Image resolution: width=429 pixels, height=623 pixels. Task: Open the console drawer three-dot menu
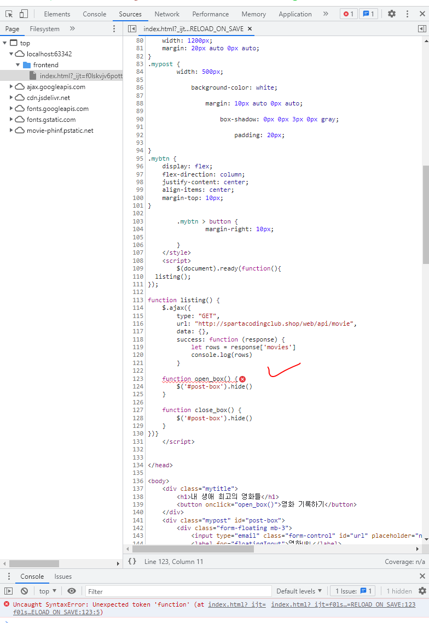(9, 577)
